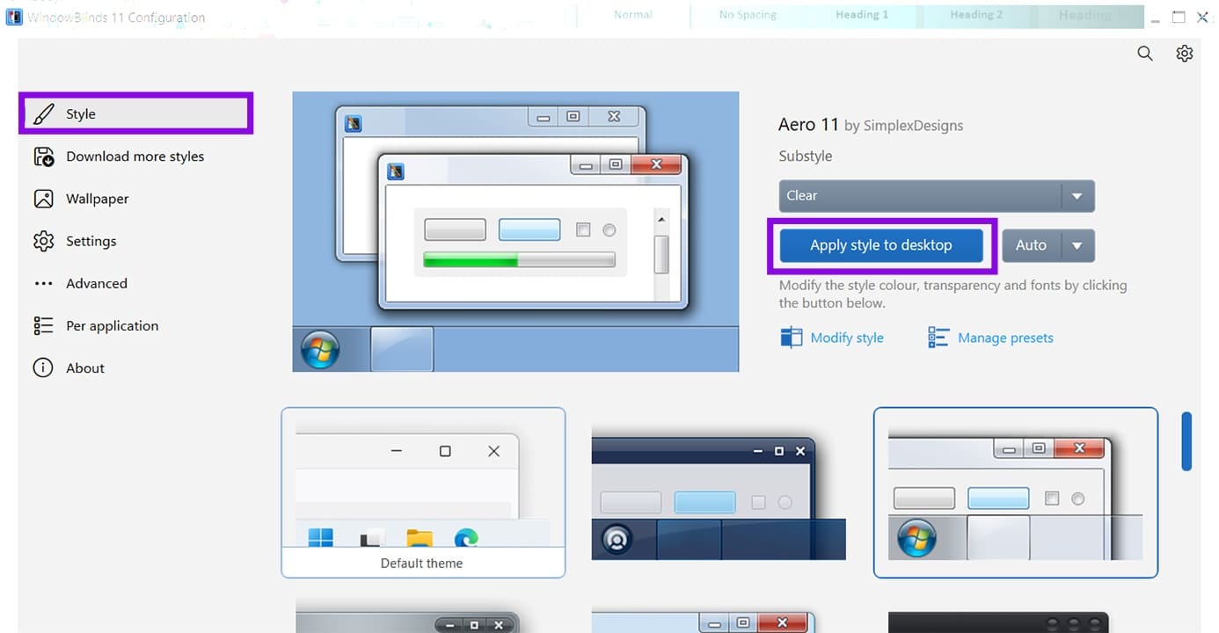Image resolution: width=1219 pixels, height=633 pixels.
Task: Open the Clear substyle combo box
Action: click(936, 196)
